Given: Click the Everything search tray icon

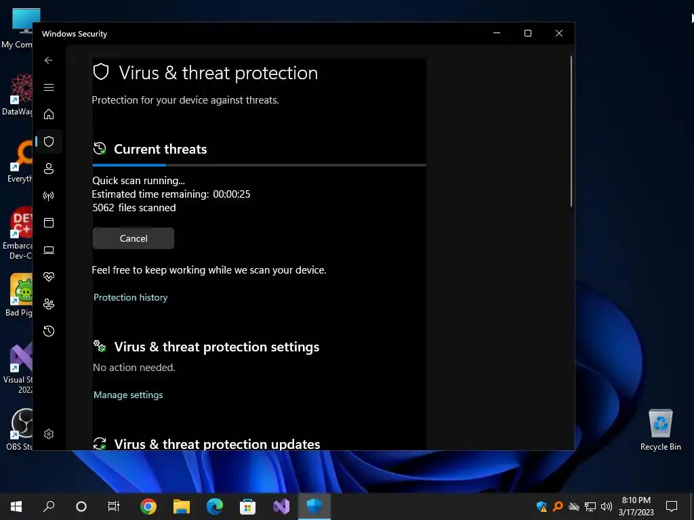Looking at the screenshot, I should (558, 506).
